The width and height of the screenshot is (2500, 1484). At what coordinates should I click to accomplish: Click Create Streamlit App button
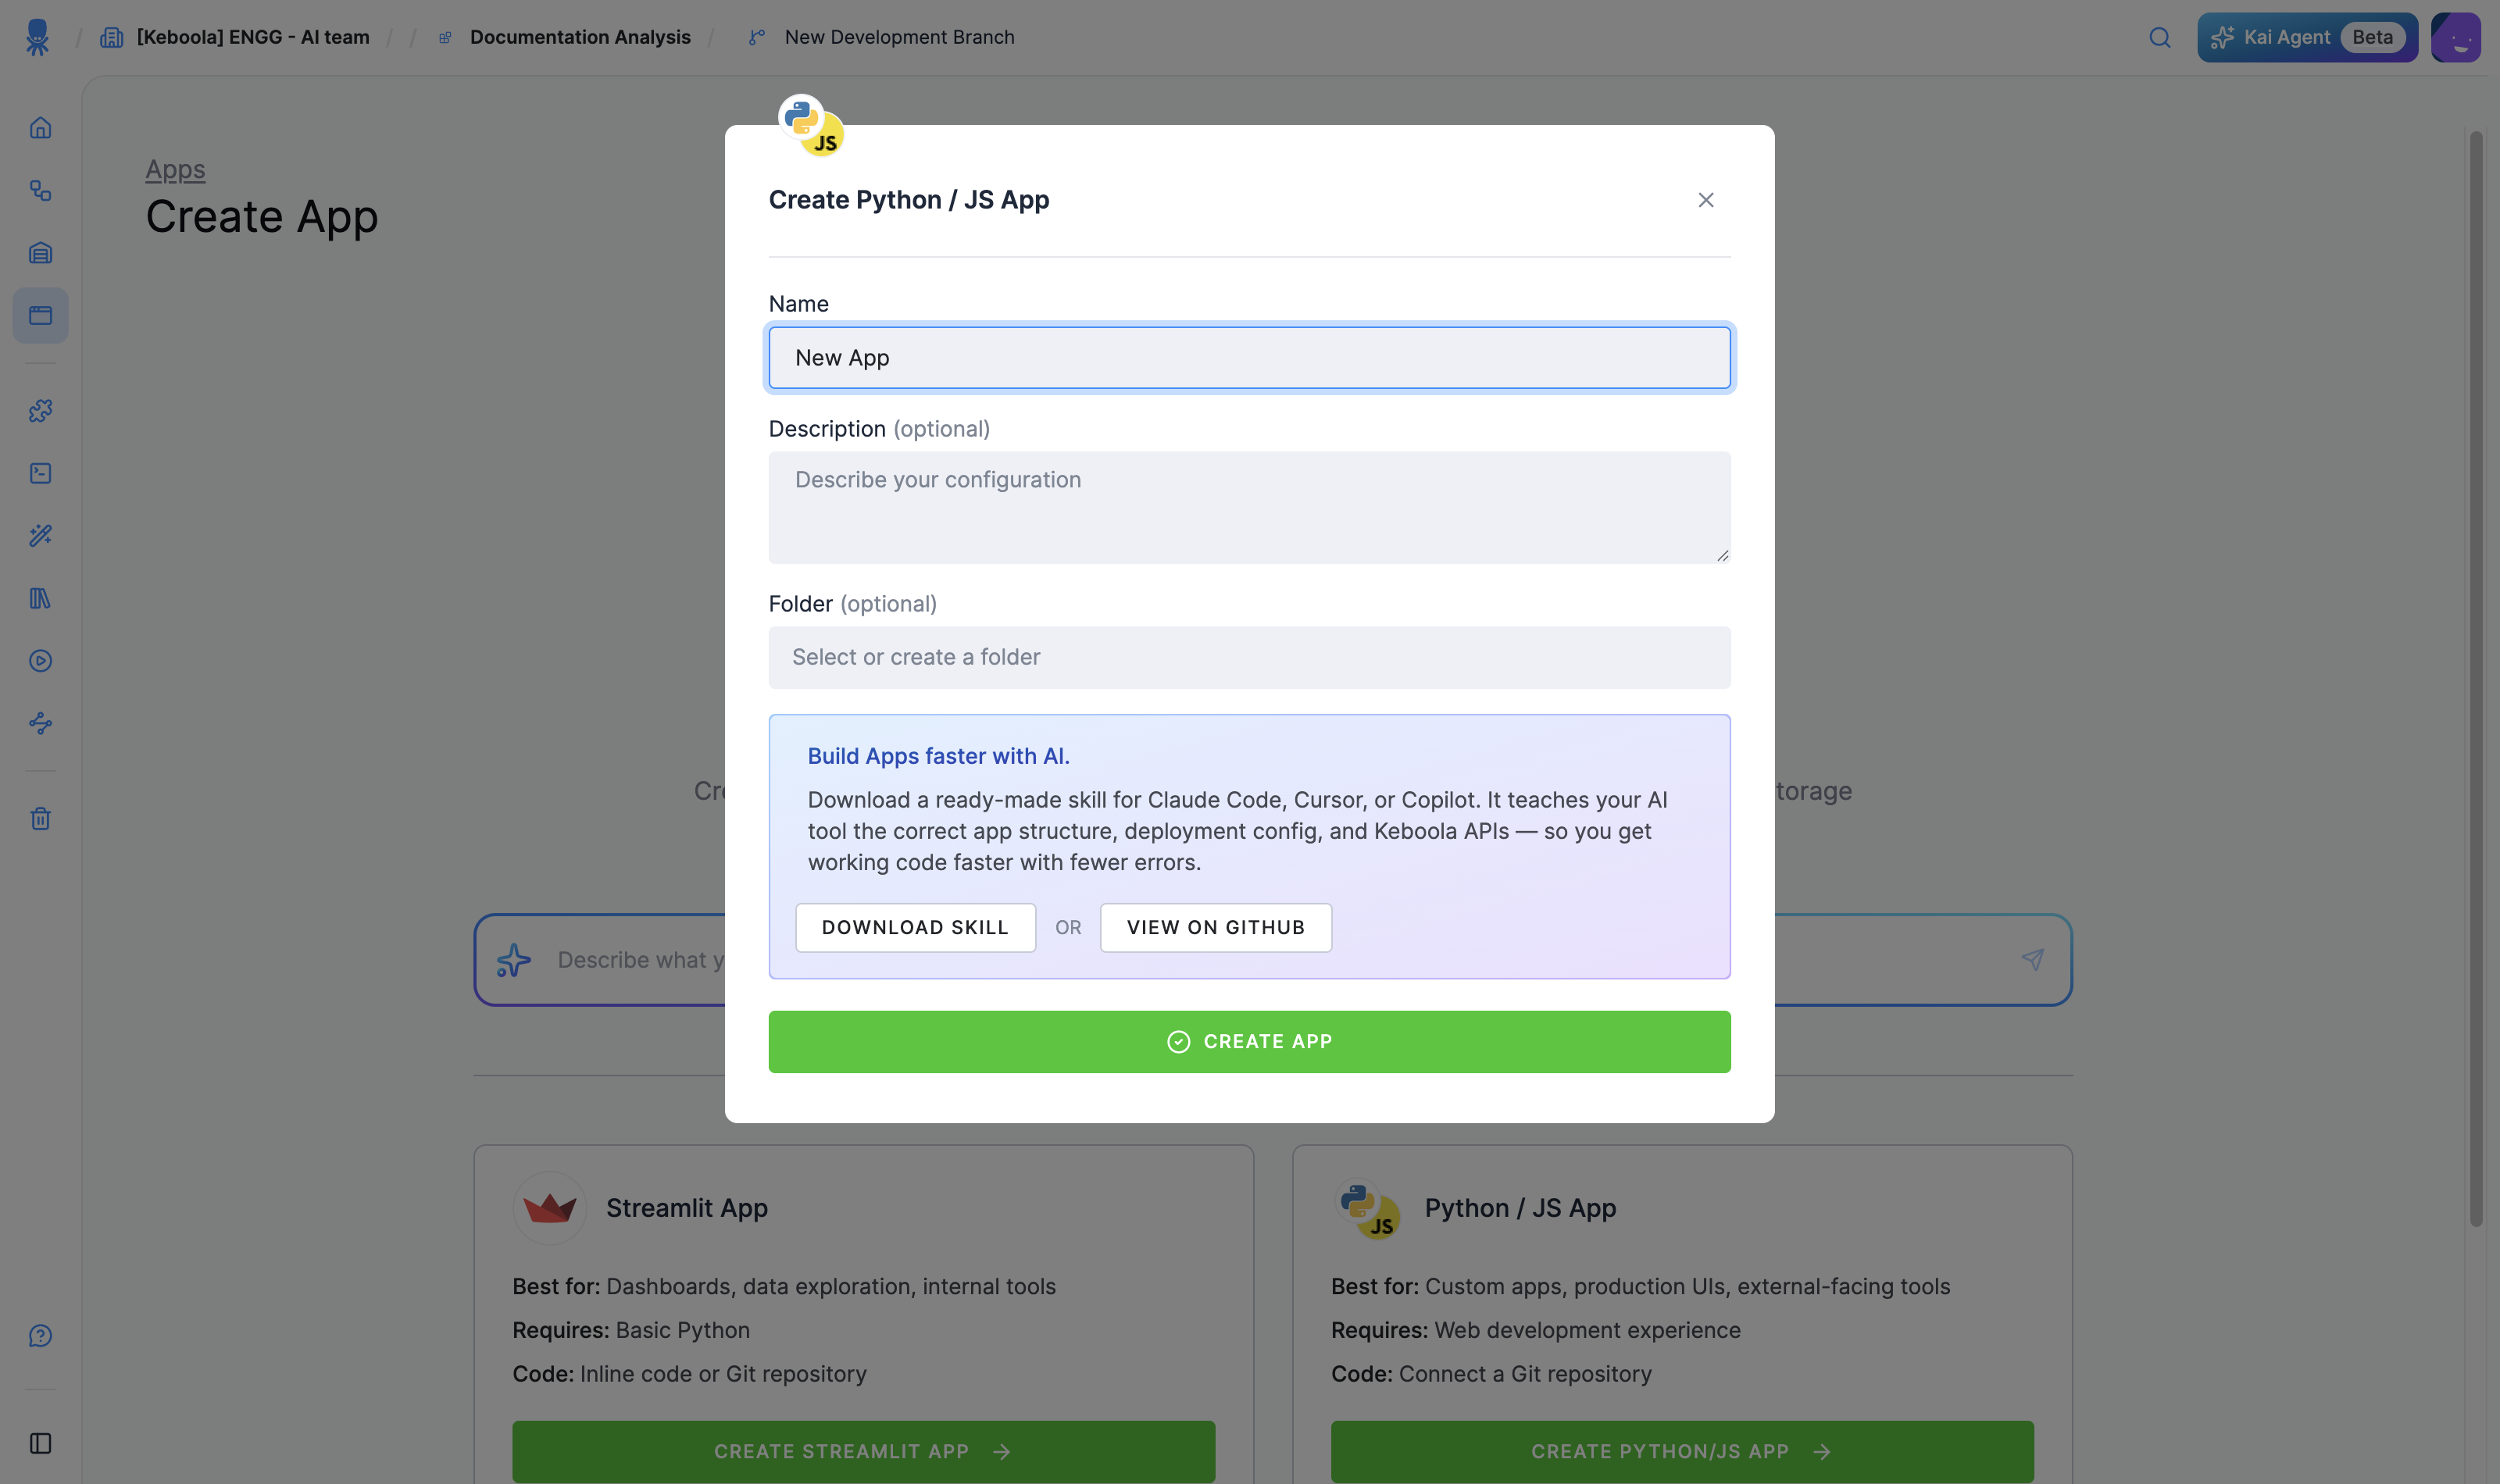click(x=863, y=1451)
